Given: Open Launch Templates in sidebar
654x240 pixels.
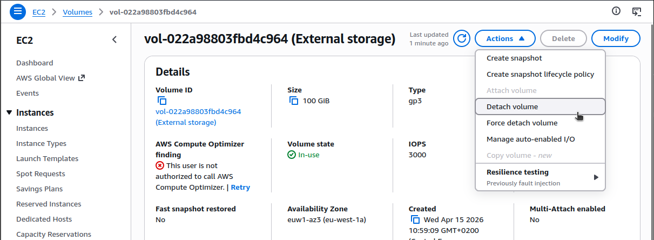Looking at the screenshot, I should click(47, 158).
